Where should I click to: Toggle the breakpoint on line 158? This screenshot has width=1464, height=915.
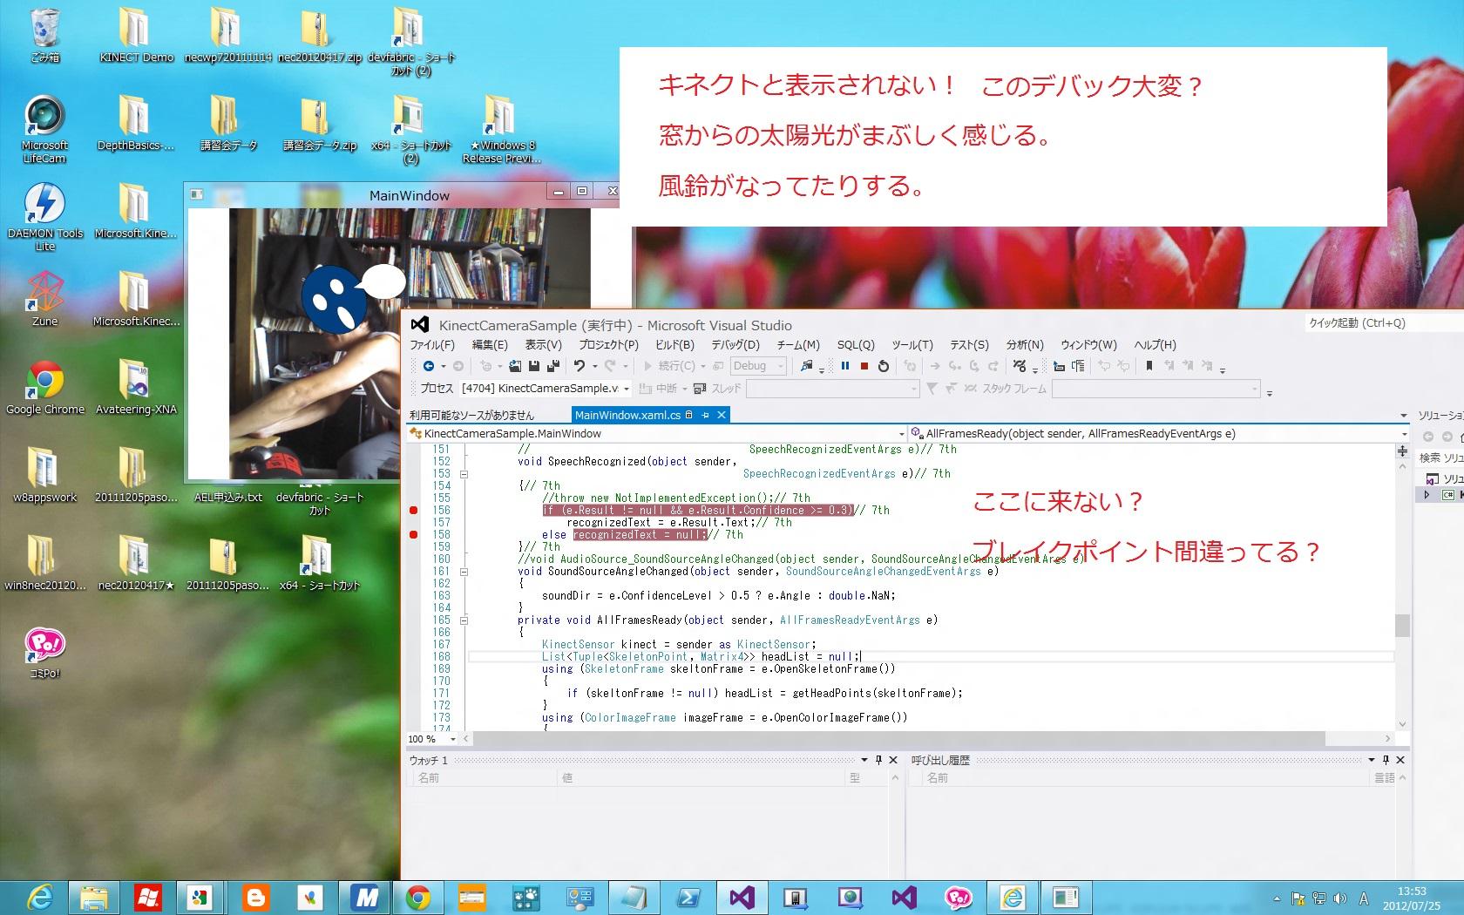[414, 535]
